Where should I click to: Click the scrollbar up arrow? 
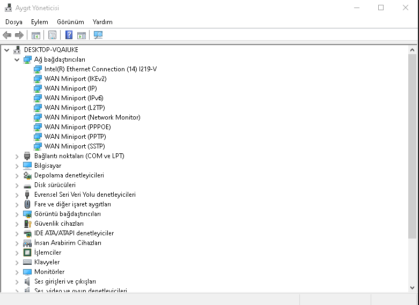tap(412, 50)
